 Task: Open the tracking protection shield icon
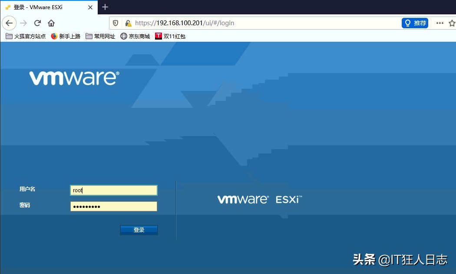[x=115, y=23]
